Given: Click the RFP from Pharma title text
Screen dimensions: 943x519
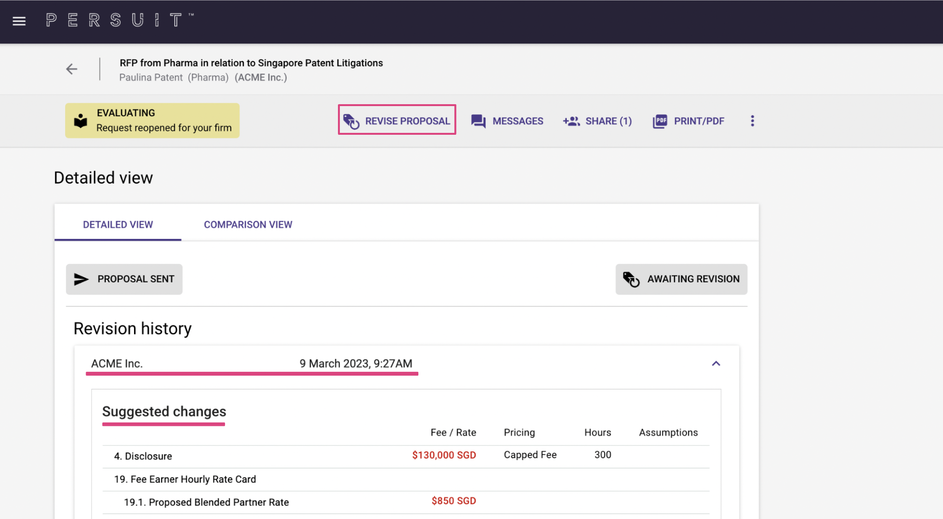Looking at the screenshot, I should click(x=251, y=63).
